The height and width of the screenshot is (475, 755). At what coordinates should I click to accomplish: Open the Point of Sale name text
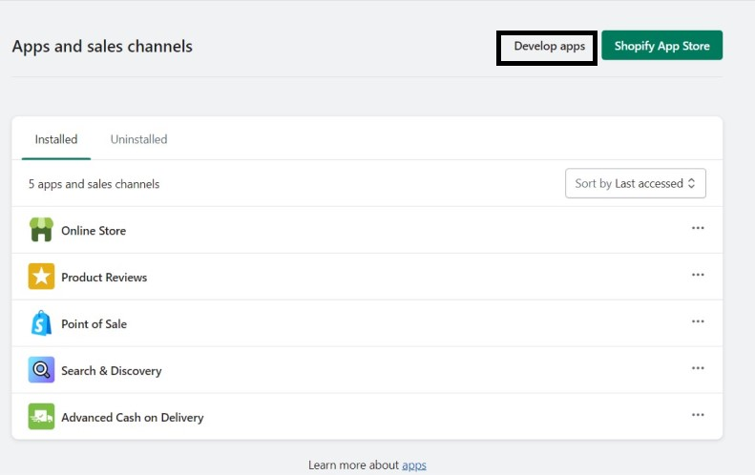(x=94, y=324)
